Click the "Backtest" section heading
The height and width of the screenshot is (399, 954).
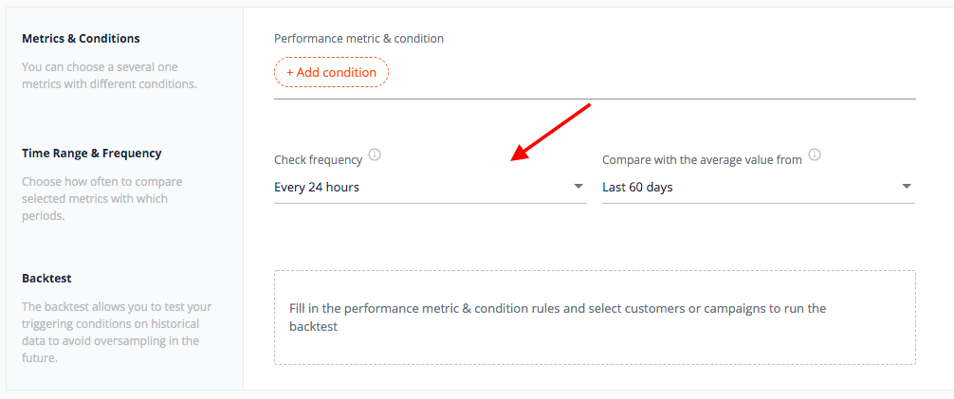46,279
